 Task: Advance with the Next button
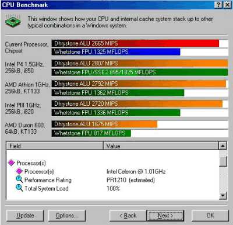[x=165, y=216]
